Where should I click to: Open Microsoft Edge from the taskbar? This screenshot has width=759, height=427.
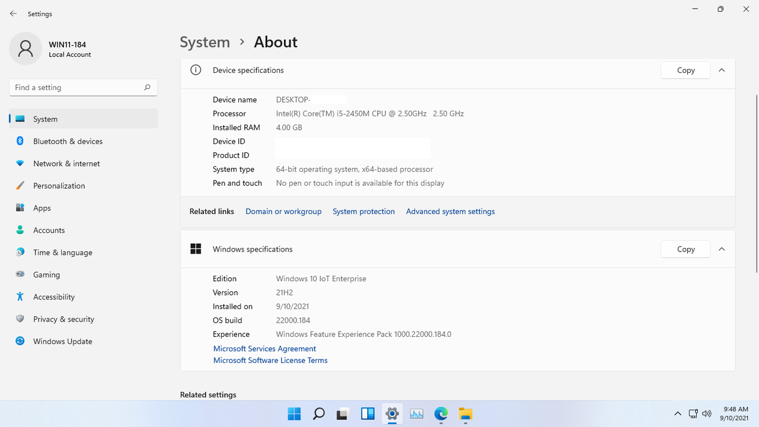point(441,414)
